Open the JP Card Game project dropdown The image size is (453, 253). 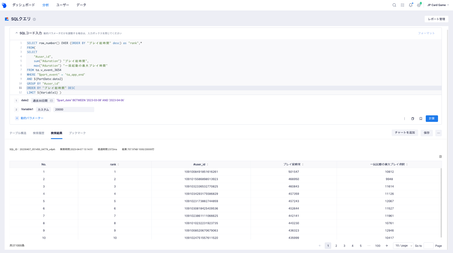point(438,5)
